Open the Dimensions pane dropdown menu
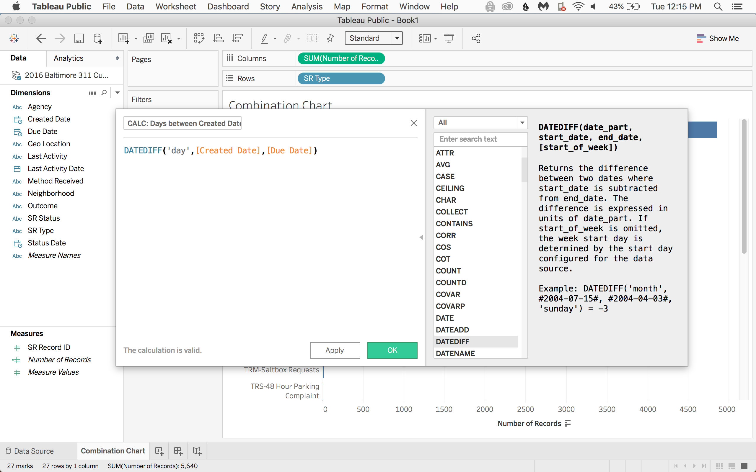 point(118,92)
